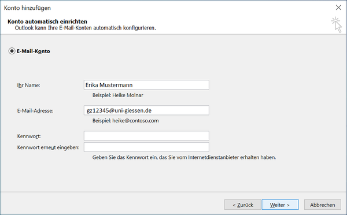The image size is (347, 215).
Task: Click the 'Beispiel: heike@contoso.com' hint text
Action: point(125,121)
